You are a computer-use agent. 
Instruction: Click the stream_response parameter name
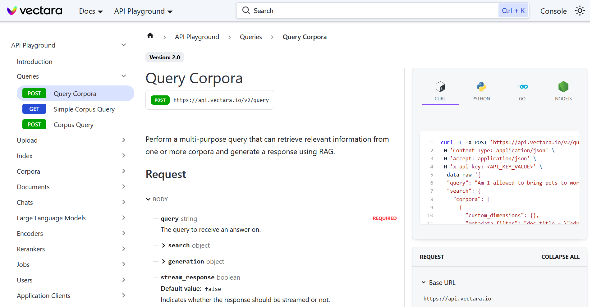click(187, 277)
